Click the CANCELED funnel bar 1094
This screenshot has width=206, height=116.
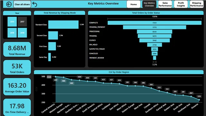[x=154, y=53]
